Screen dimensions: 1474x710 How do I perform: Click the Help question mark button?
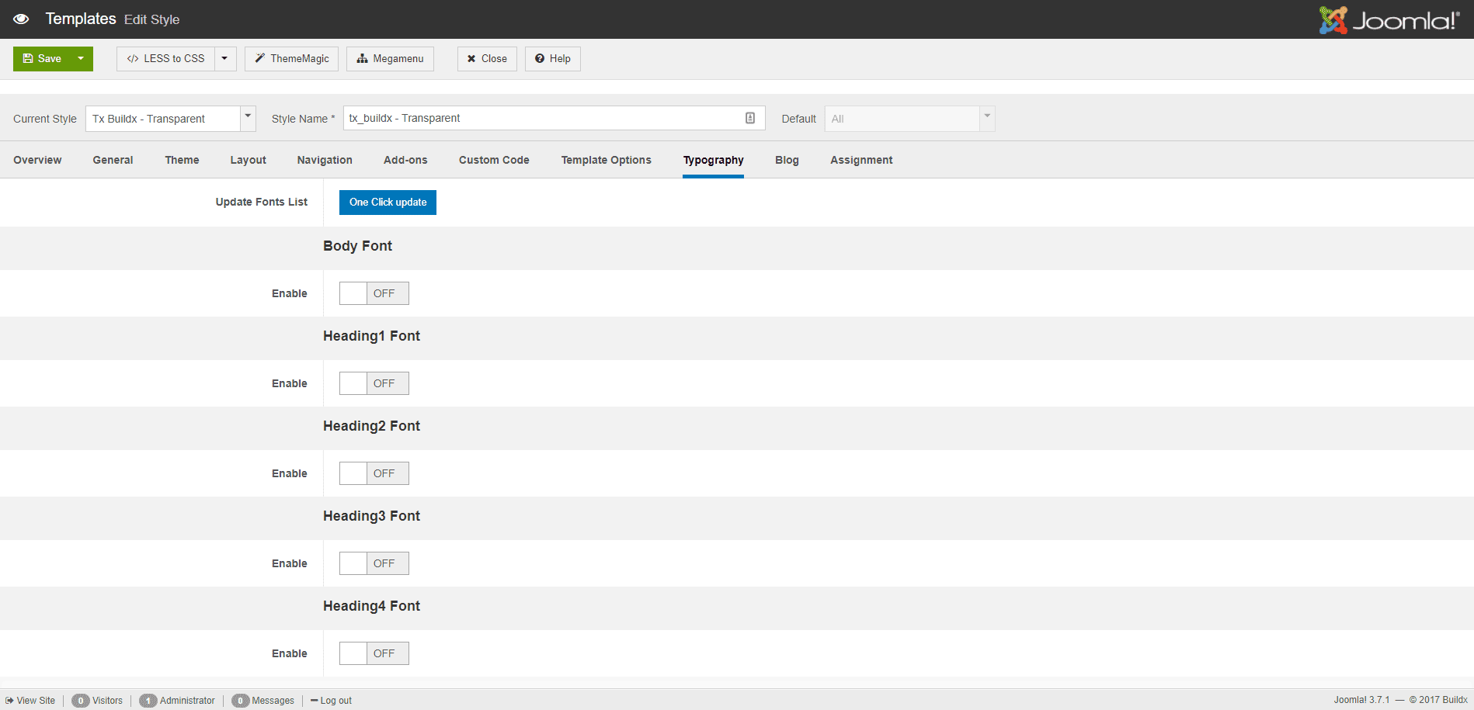pos(552,59)
